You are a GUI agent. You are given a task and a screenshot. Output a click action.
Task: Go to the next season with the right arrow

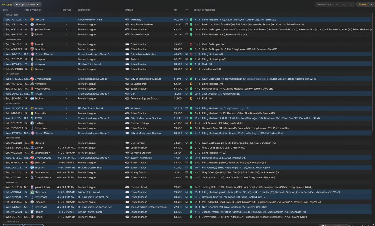[351, 4]
